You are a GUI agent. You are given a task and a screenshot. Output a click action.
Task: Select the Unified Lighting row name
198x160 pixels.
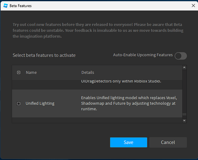pos(40,103)
